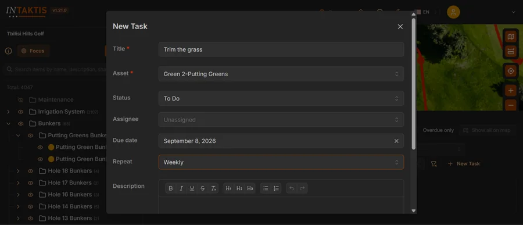Viewport: 523px width, 225px height.
Task: Collapse the Putting Greens Bunkers subfolder
Action: 19,135
